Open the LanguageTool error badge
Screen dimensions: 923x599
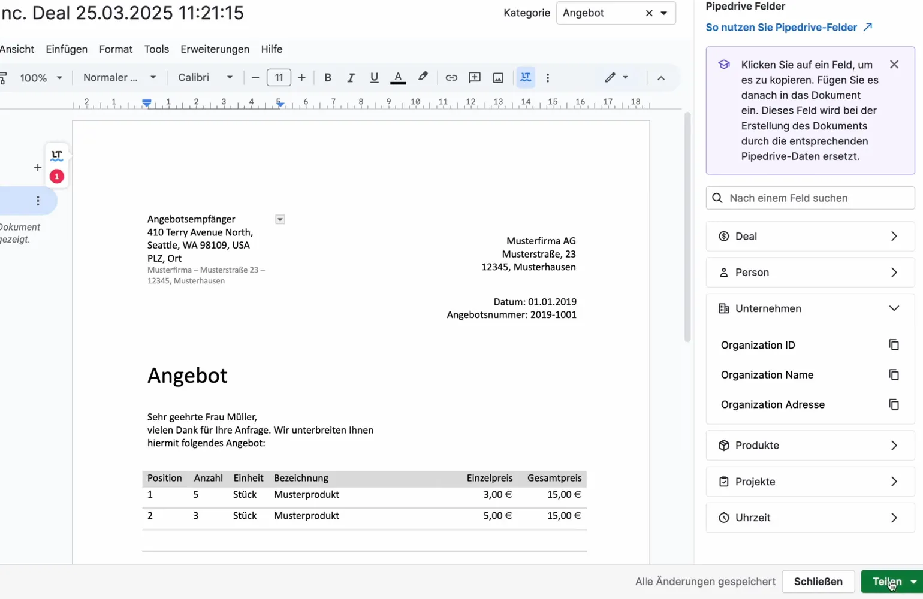57,177
